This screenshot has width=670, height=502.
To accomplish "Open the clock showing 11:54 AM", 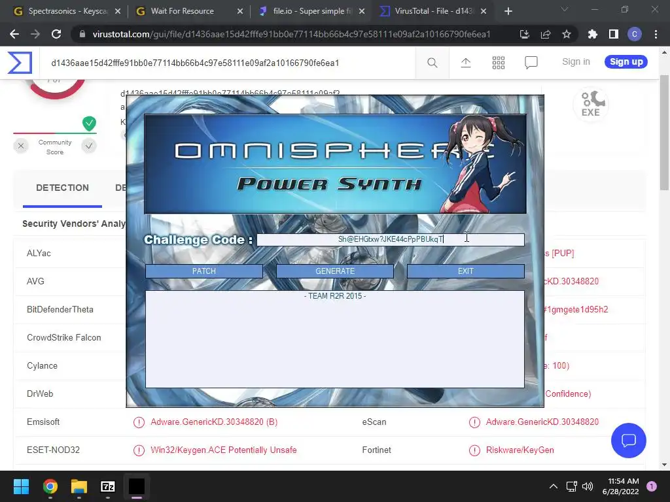I will pyautogui.click(x=620, y=486).
